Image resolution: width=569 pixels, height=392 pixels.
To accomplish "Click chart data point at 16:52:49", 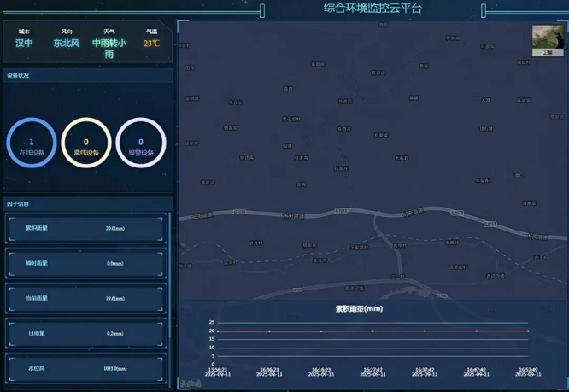I will coord(528,331).
